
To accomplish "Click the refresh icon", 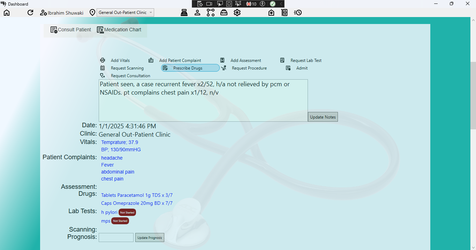I will (30, 13).
